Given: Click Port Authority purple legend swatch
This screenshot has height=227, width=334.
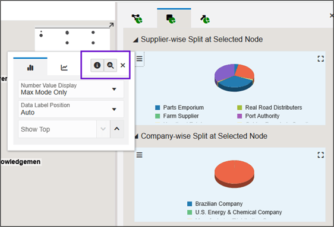Looking at the screenshot, I should (240, 116).
